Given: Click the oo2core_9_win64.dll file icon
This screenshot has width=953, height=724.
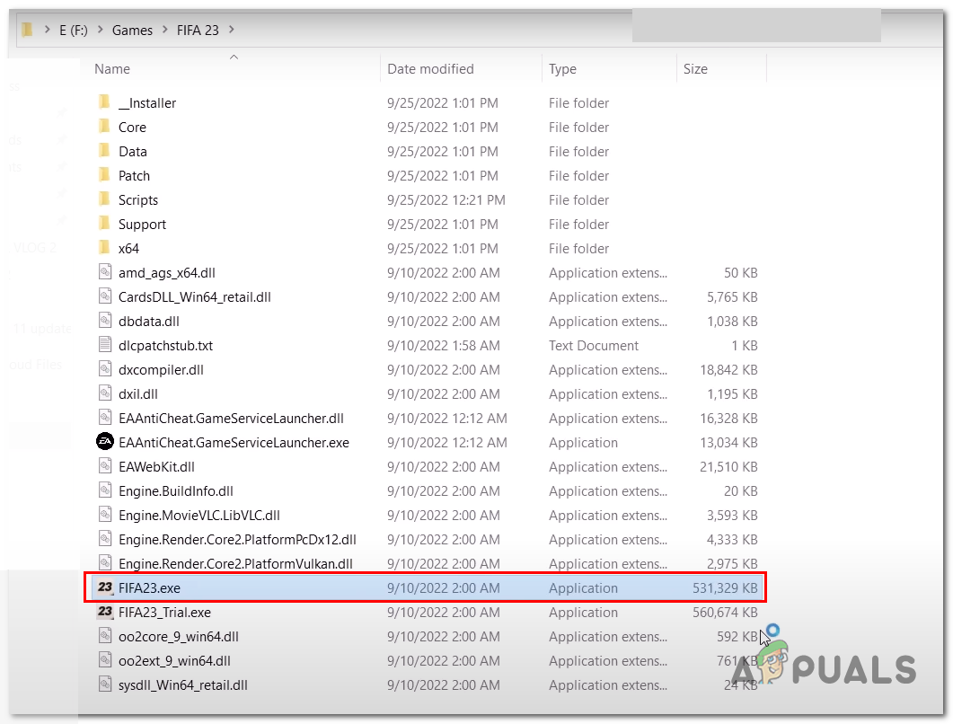Looking at the screenshot, I should [x=105, y=636].
